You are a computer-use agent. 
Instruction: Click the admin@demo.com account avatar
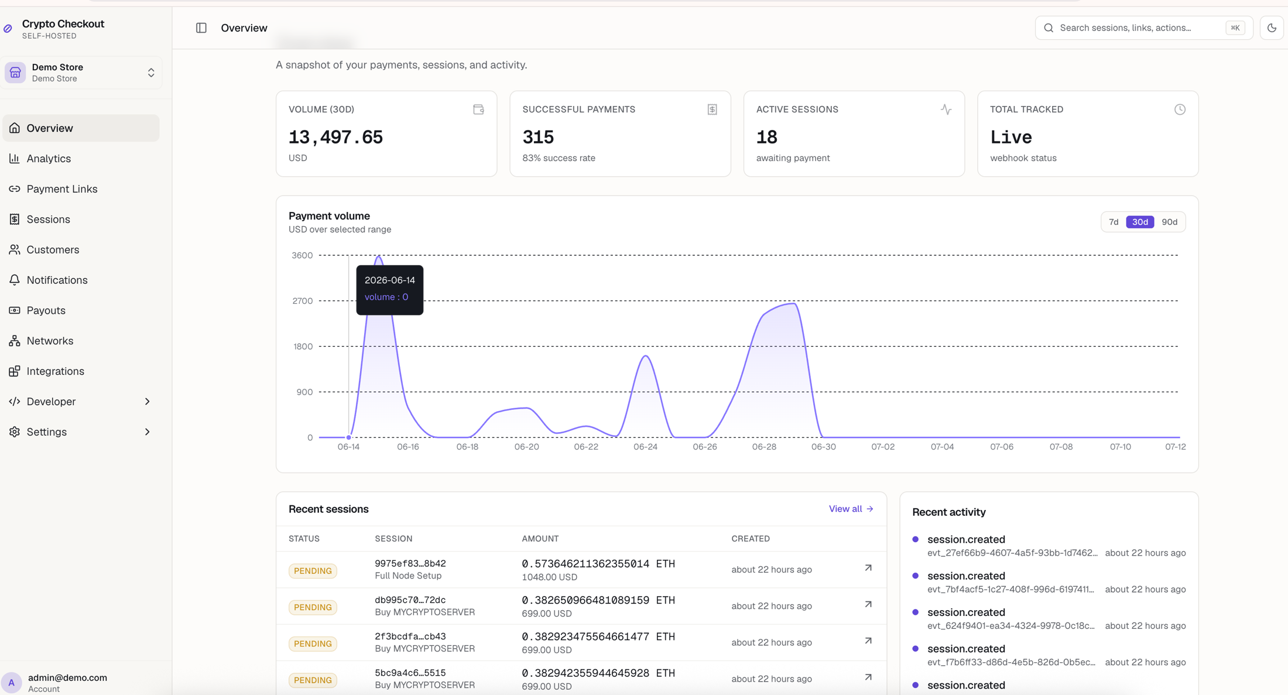point(12,683)
